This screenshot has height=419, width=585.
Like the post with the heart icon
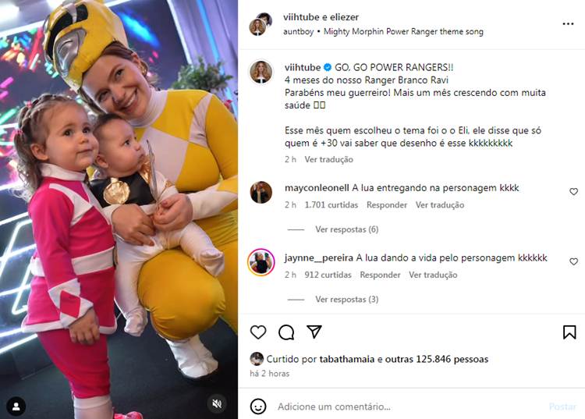point(258,332)
